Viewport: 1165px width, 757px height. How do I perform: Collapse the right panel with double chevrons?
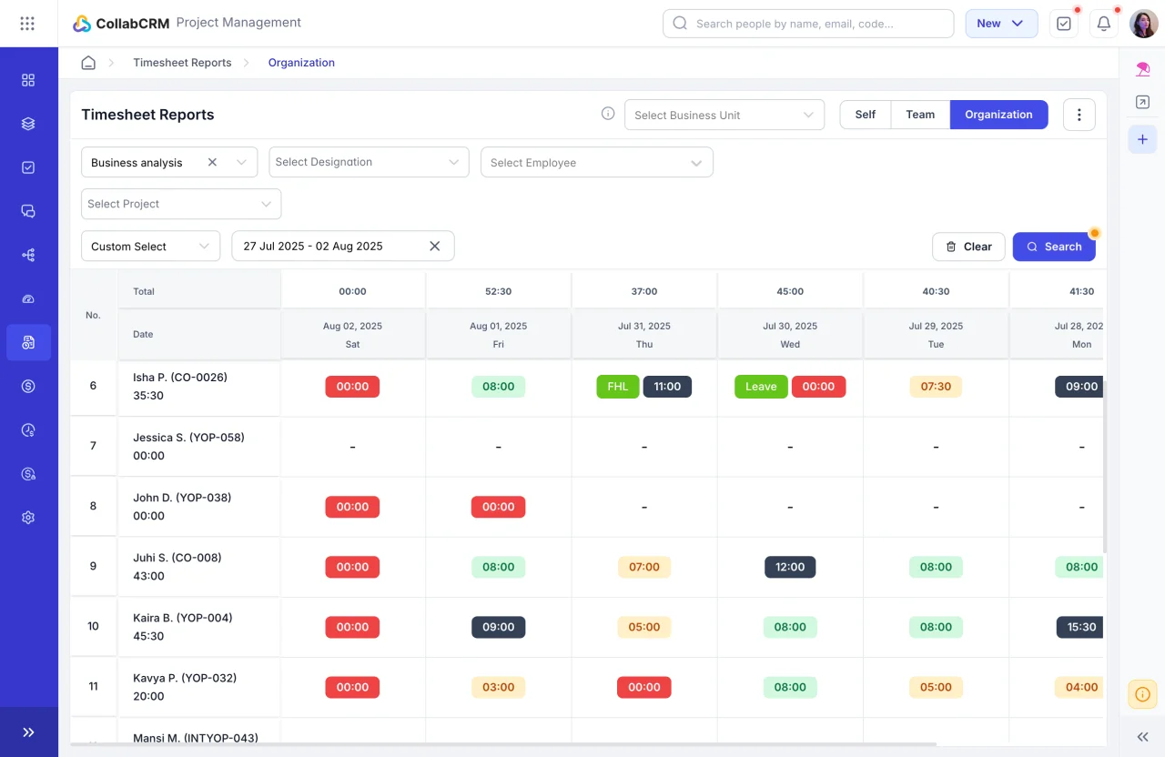1142,737
